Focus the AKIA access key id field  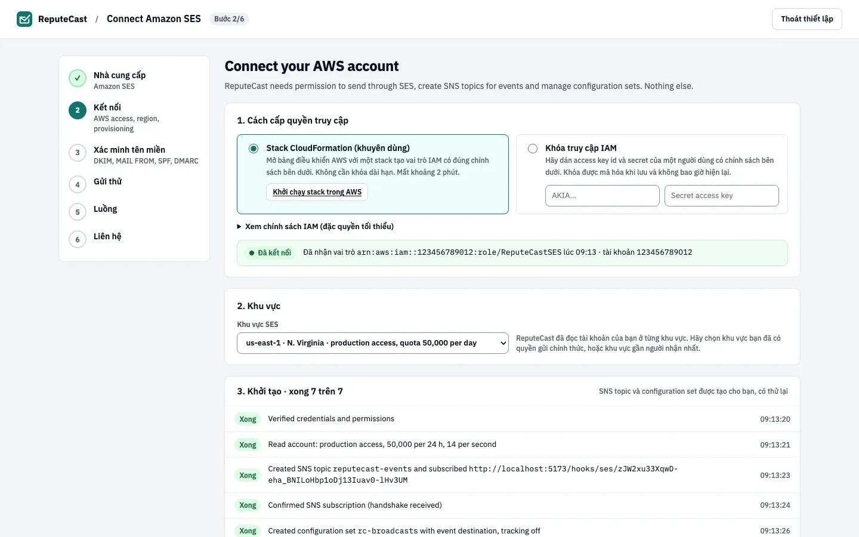[602, 196]
